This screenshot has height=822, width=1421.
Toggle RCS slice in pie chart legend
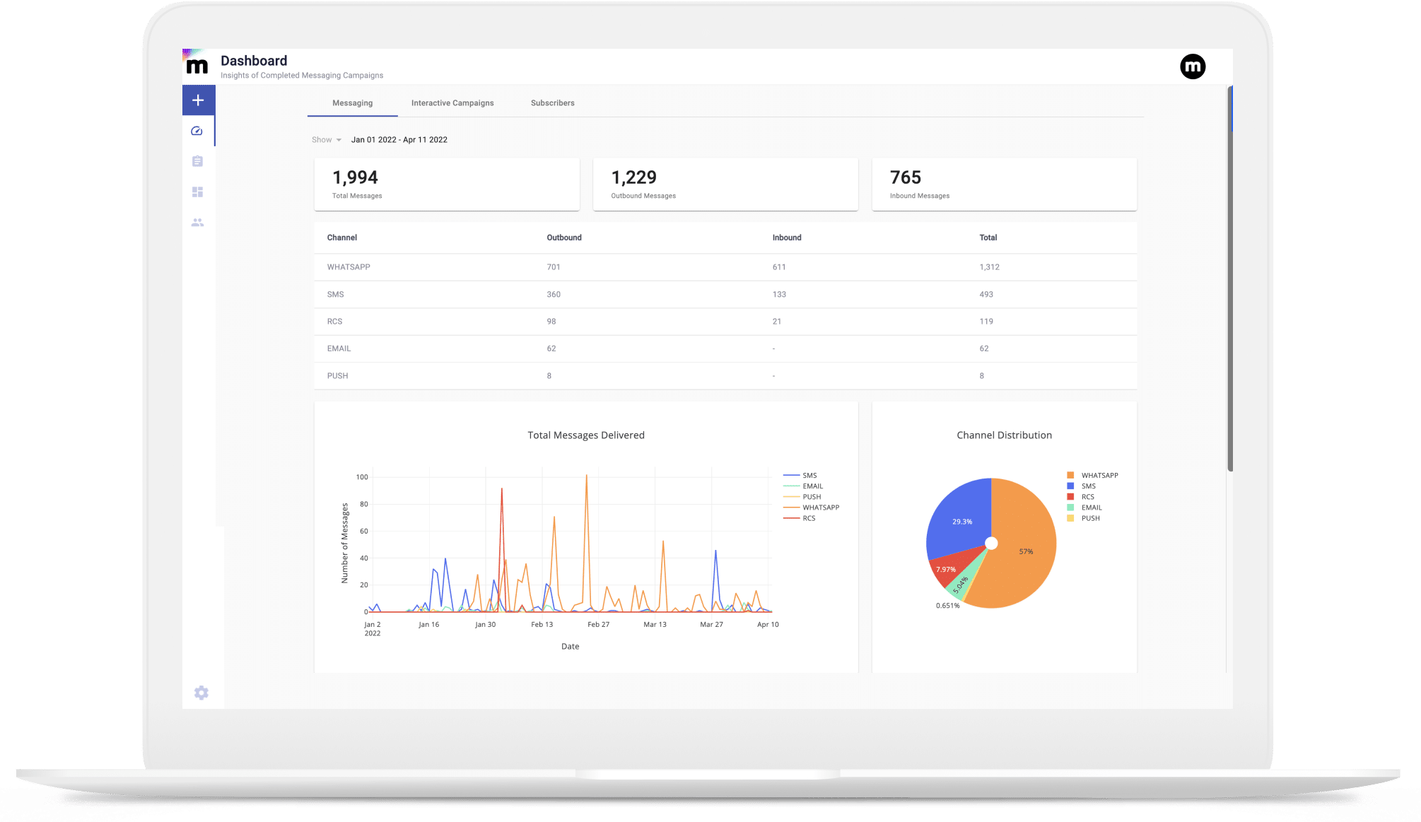pyautogui.click(x=1087, y=497)
